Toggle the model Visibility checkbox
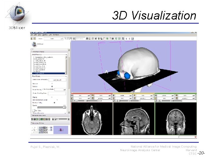 click(x=52, y=87)
